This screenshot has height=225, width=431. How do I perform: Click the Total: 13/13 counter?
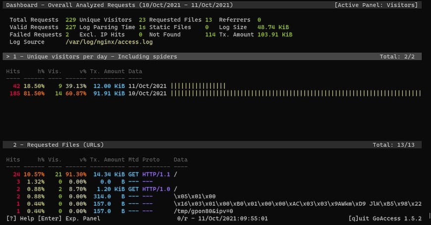pos(393,145)
